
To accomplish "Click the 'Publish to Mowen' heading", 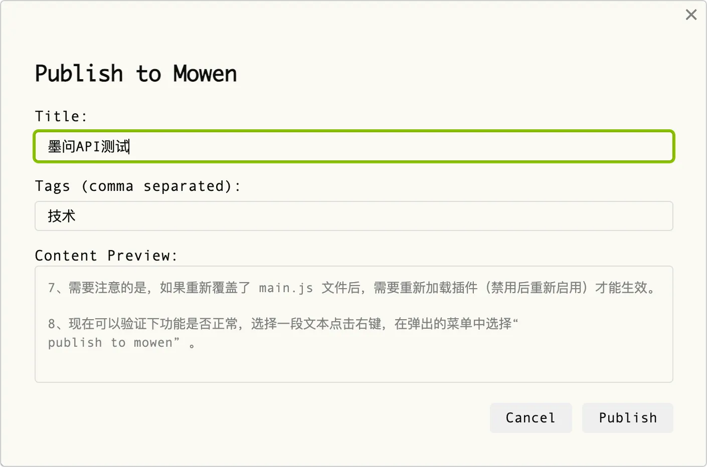I will pyautogui.click(x=136, y=74).
